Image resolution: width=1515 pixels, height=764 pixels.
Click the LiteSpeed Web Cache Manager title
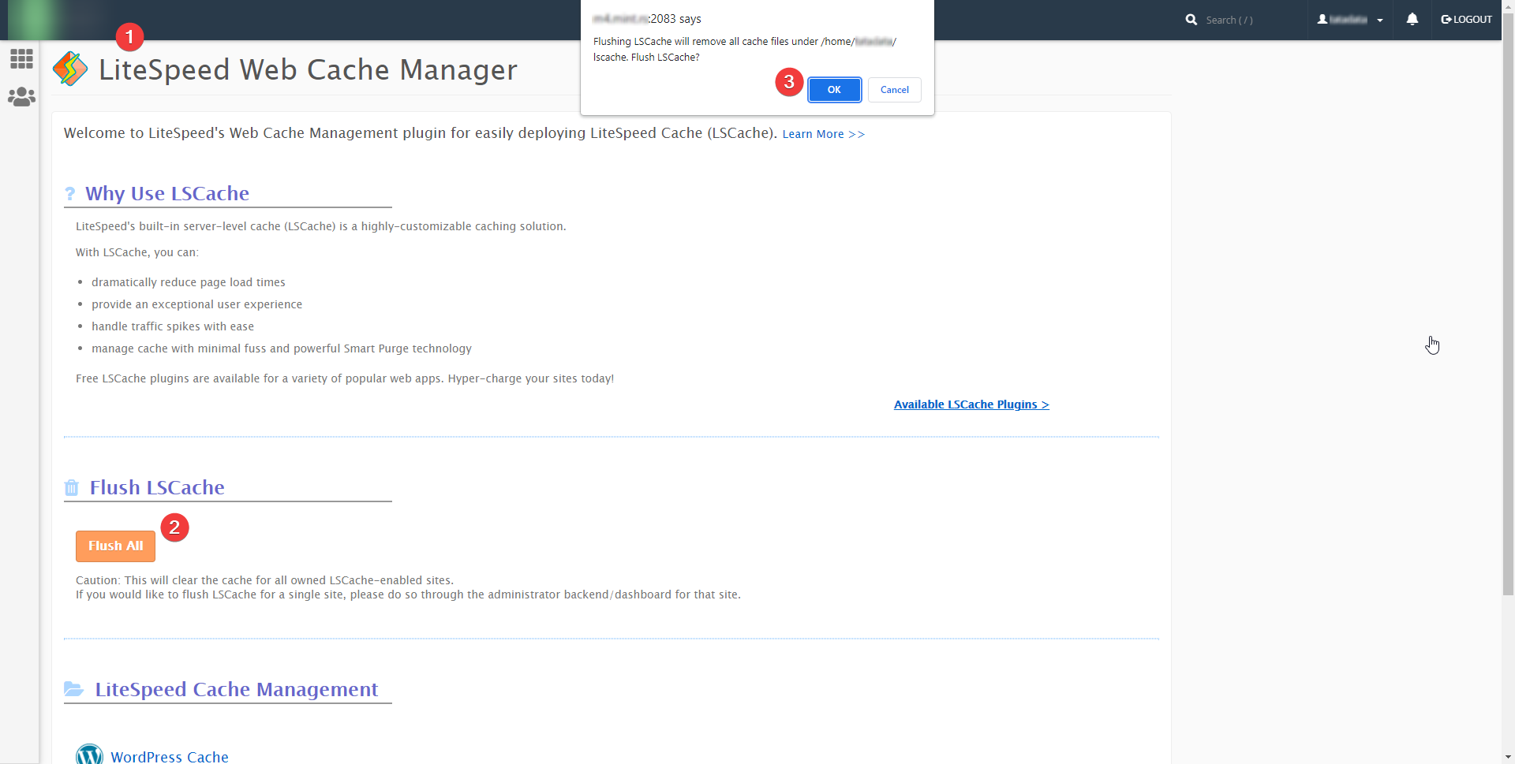(x=308, y=69)
